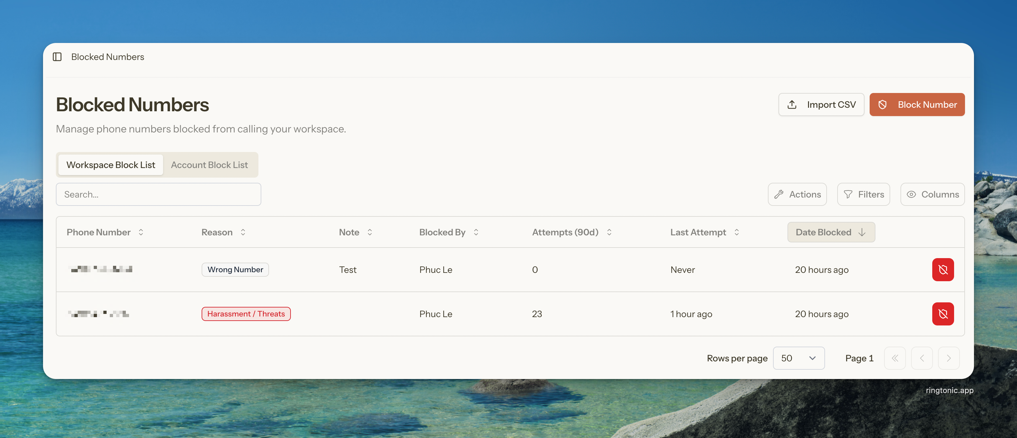The height and width of the screenshot is (438, 1017).
Task: Click the Block Number button
Action: (917, 105)
